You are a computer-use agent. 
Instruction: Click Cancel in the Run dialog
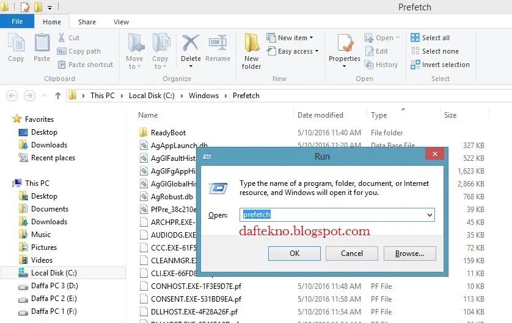coord(352,254)
